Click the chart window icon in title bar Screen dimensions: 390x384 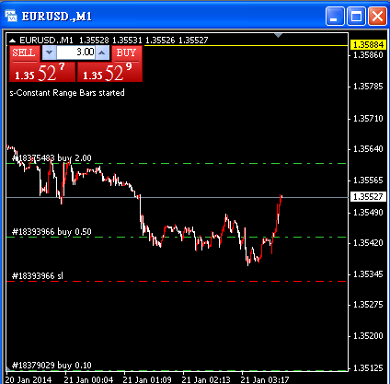11,16
